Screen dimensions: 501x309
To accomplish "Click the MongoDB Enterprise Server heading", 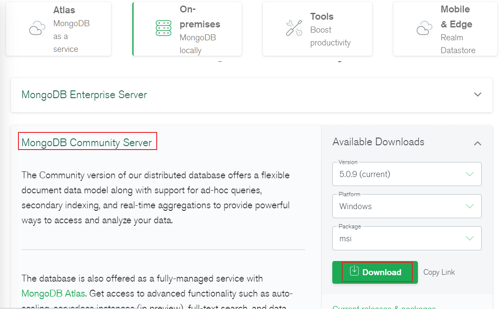I will [84, 95].
